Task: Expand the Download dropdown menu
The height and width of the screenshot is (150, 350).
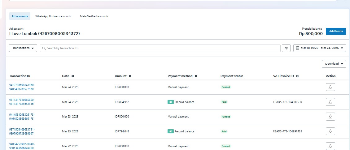Action: [x=334, y=64]
